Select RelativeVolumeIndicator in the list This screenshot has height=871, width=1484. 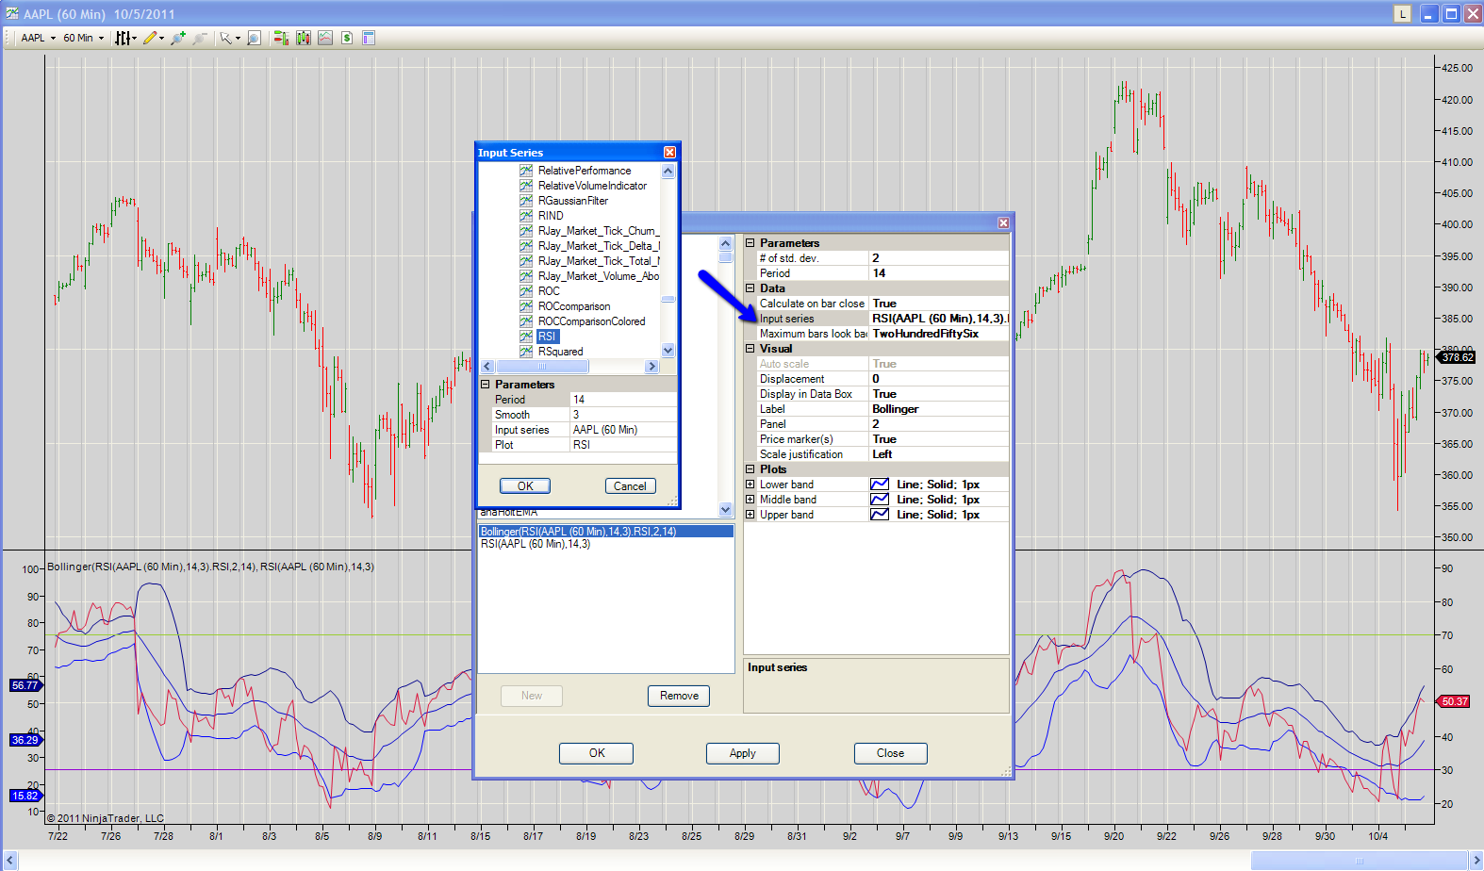click(x=592, y=186)
